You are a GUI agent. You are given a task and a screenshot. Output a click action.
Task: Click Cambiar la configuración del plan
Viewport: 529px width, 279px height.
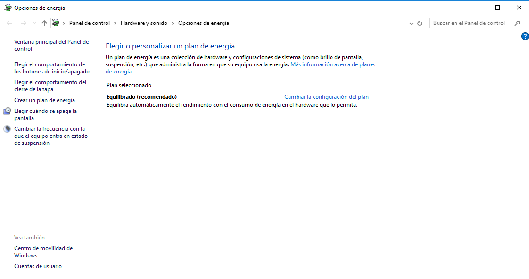(x=326, y=96)
